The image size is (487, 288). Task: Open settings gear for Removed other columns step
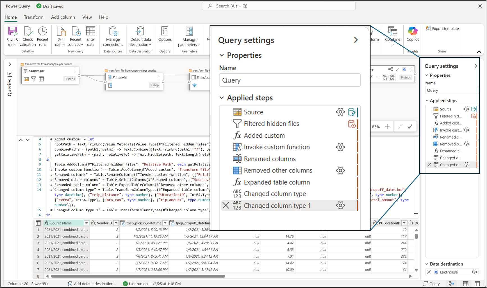click(x=466, y=144)
